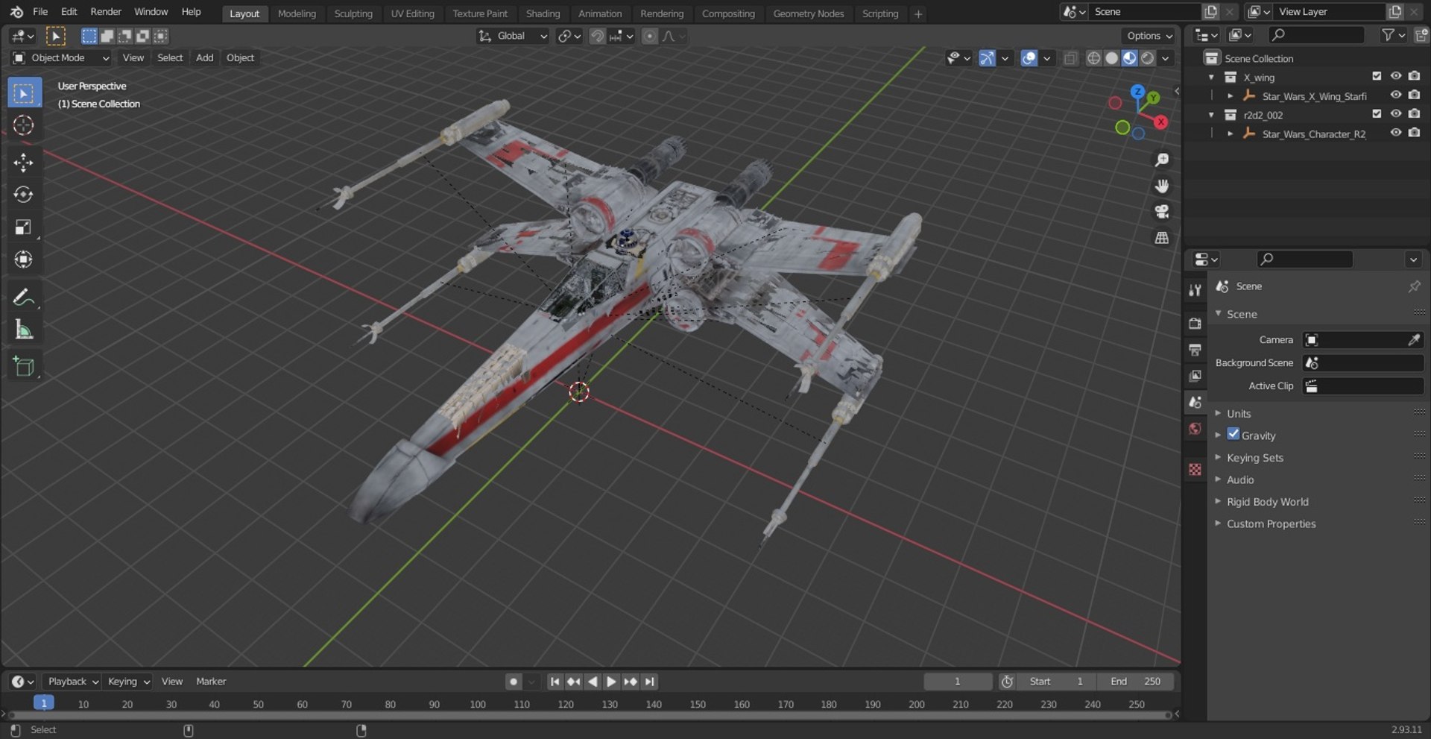
Task: Toggle viewport overlays display
Action: click(x=1029, y=58)
